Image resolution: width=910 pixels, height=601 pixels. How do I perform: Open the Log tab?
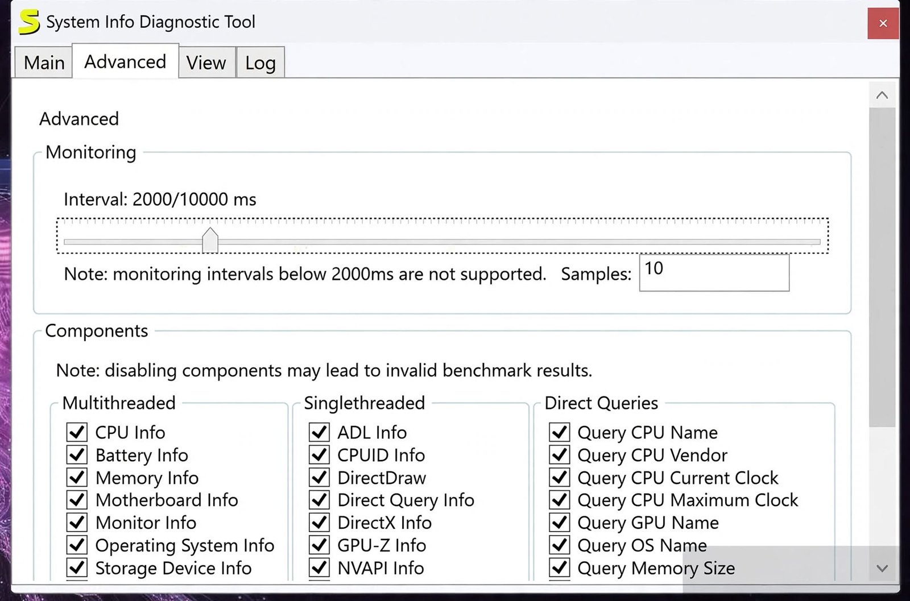coord(260,63)
